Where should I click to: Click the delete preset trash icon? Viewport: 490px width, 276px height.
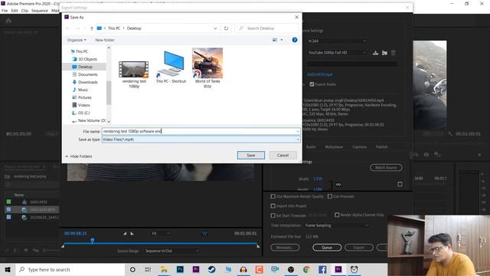pyautogui.click(x=394, y=53)
